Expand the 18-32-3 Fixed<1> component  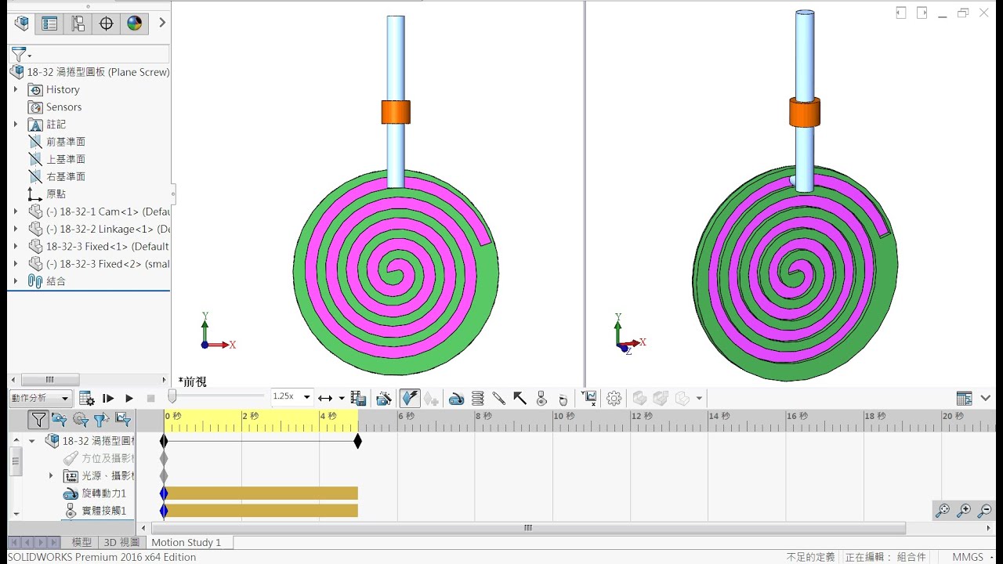[x=15, y=246]
